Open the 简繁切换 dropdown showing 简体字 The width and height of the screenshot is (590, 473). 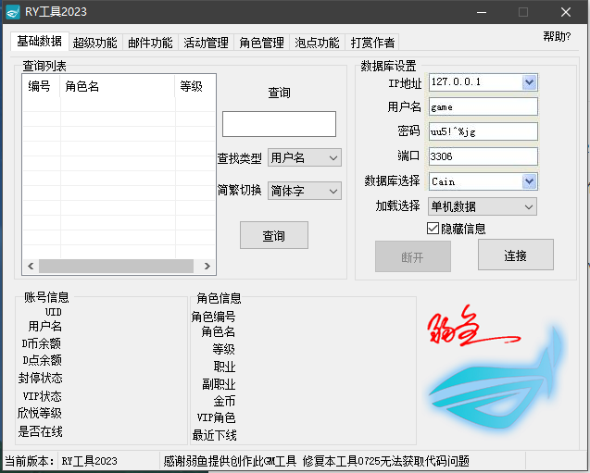tap(305, 191)
